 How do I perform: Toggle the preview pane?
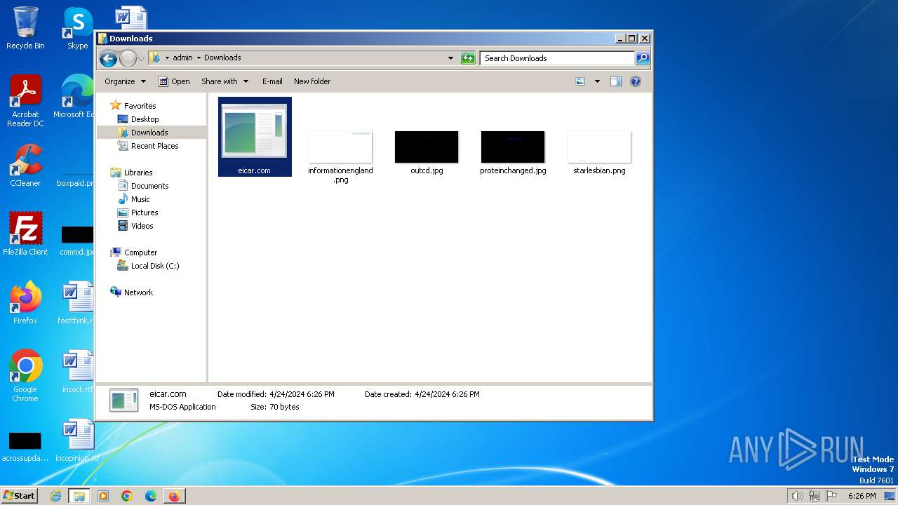(616, 81)
